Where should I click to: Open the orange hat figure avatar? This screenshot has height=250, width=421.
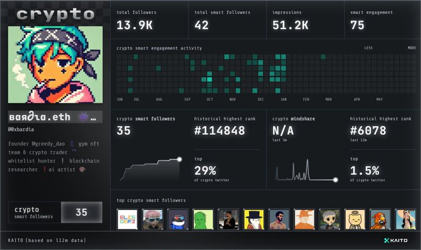click(305, 220)
